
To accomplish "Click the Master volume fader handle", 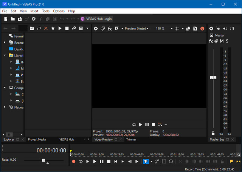I will click(x=213, y=77).
